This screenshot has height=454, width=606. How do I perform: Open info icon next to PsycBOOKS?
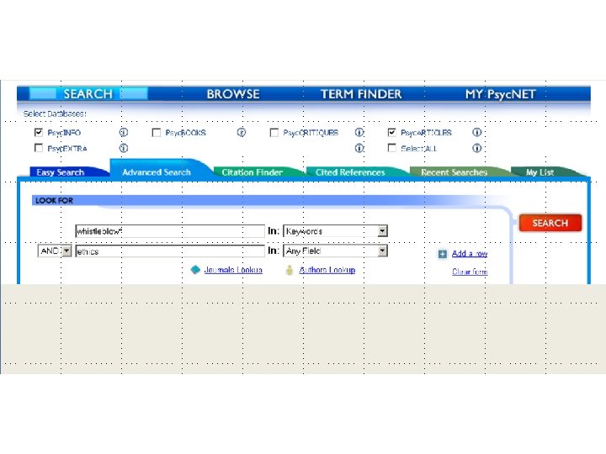(x=242, y=133)
